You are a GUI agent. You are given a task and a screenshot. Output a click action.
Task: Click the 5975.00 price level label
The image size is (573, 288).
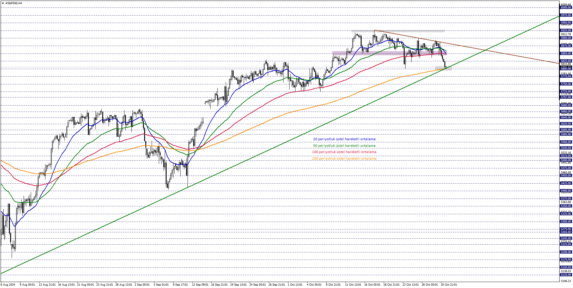tap(566, 15)
